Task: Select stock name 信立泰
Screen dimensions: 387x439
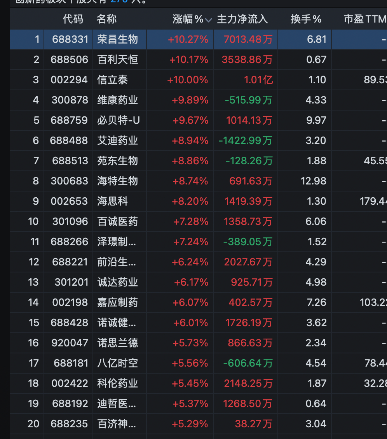Action: tap(113, 80)
